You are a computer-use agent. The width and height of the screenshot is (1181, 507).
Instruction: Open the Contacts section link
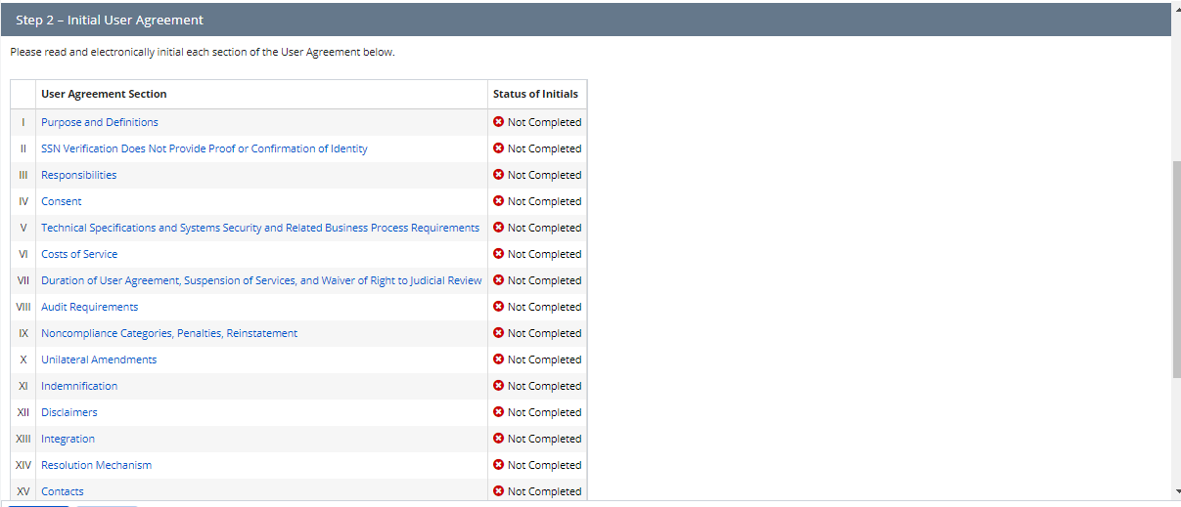click(62, 491)
